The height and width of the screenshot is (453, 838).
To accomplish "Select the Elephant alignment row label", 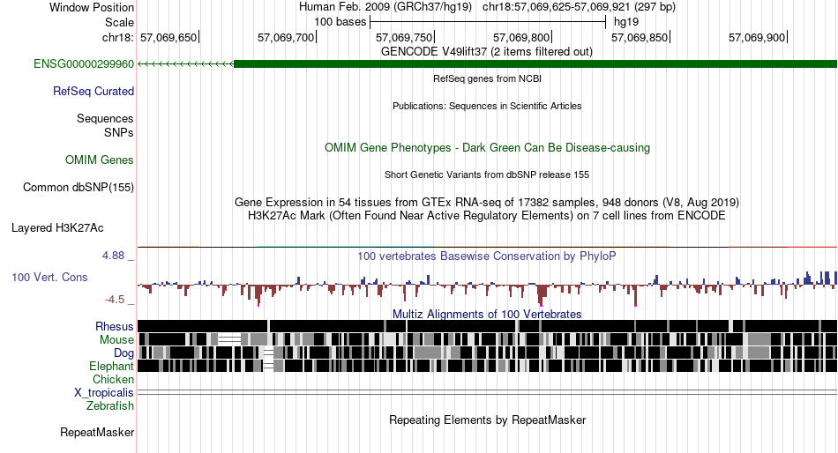I will 111,367.
